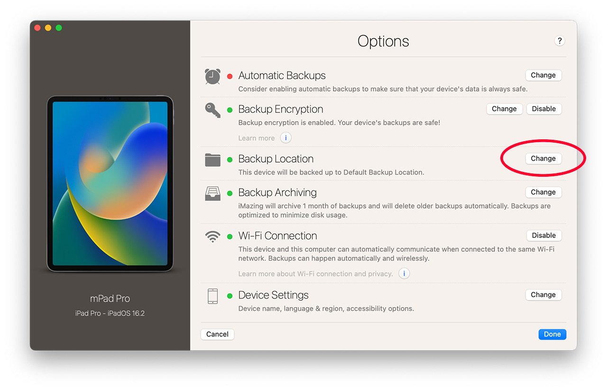607x390 pixels.
Task: Click the green status dot for Device Settings
Action: (x=230, y=296)
